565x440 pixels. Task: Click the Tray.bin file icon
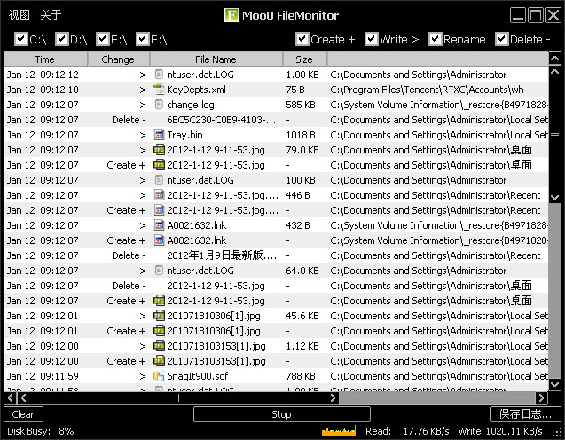[x=160, y=135]
